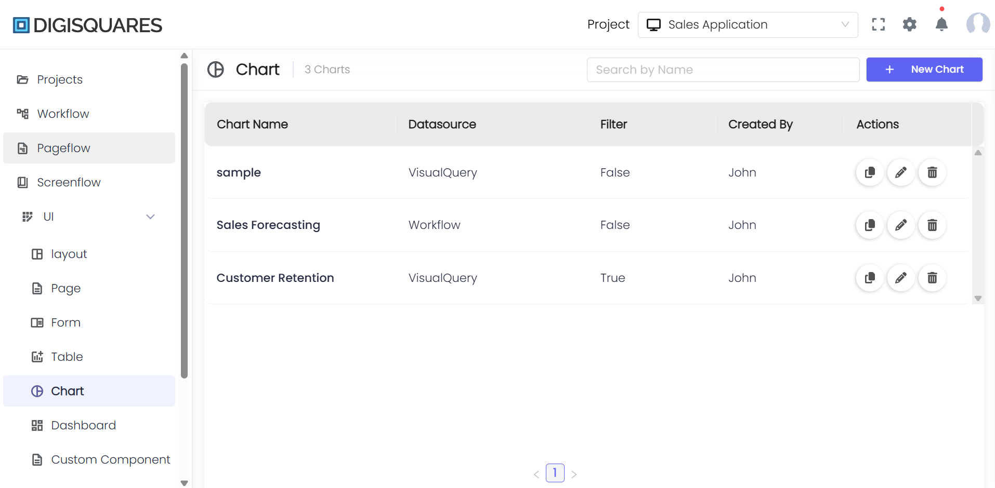Click the table scroll up arrow

click(978, 153)
